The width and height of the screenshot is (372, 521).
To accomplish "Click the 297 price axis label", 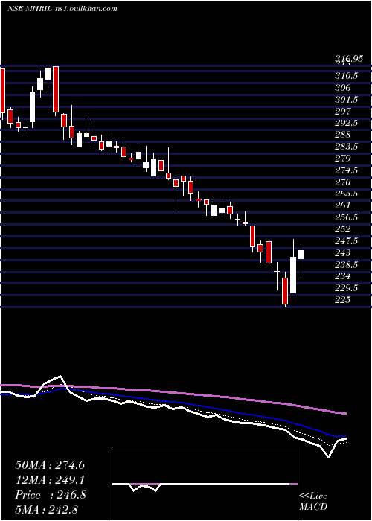I will pyautogui.click(x=343, y=111).
